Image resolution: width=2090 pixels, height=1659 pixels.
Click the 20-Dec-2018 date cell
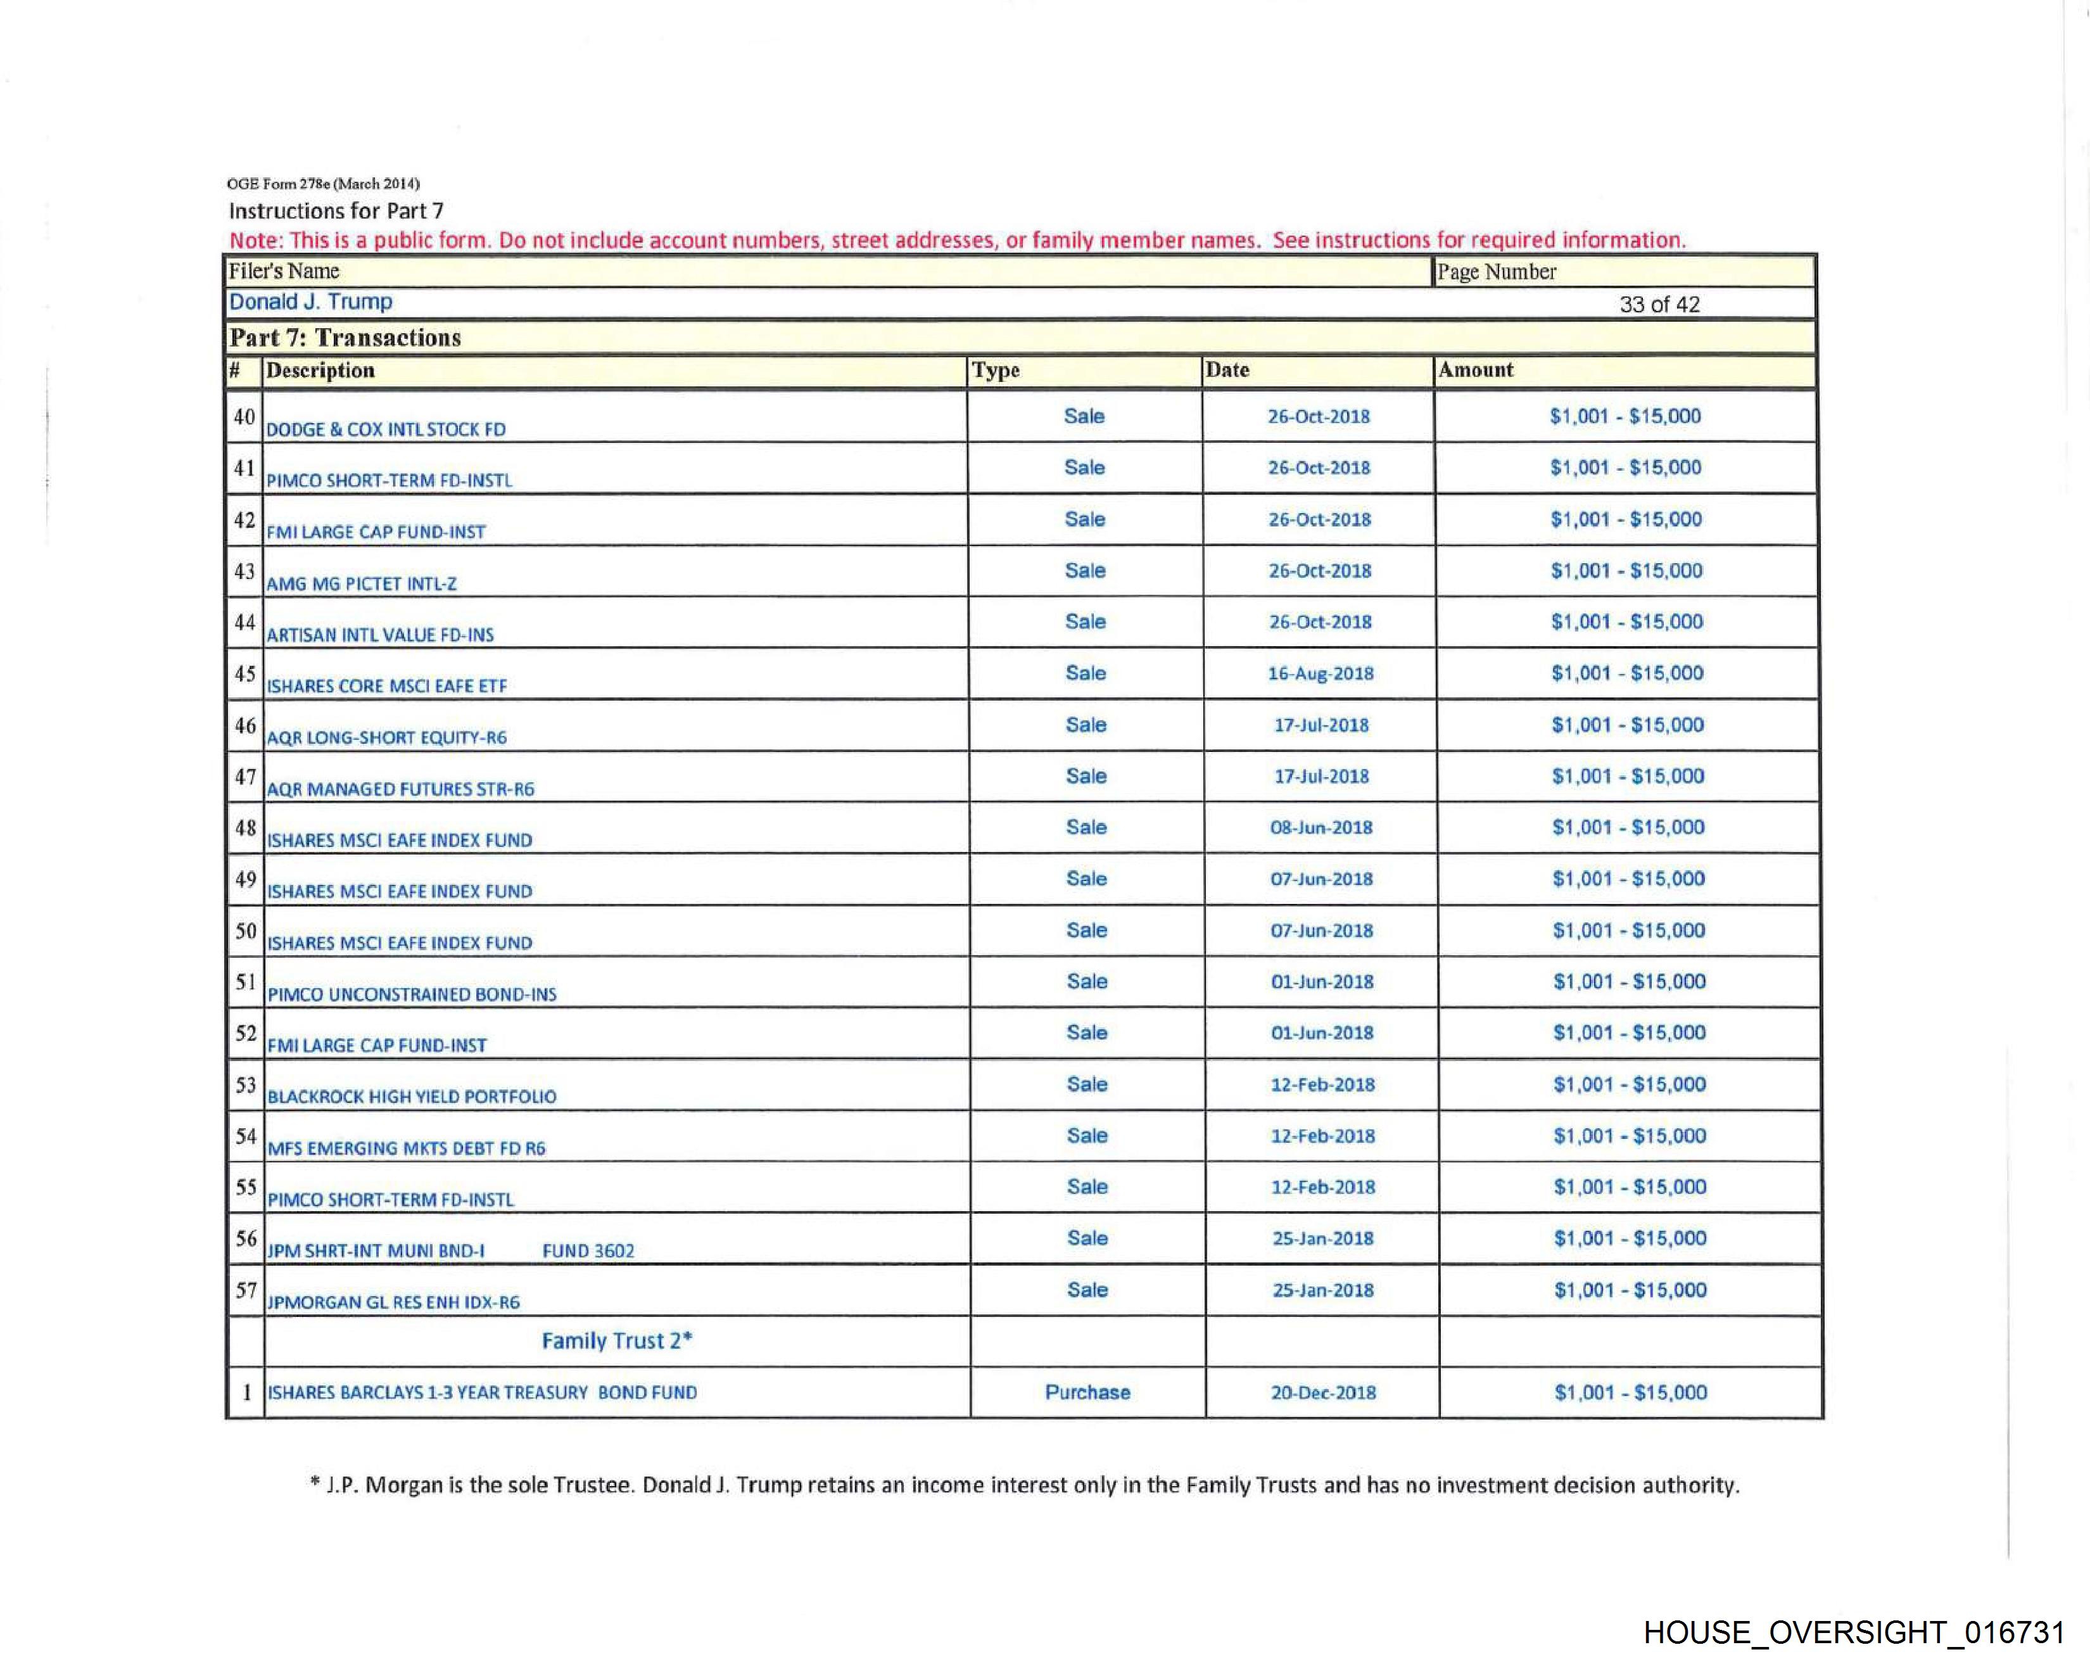[x=1322, y=1392]
